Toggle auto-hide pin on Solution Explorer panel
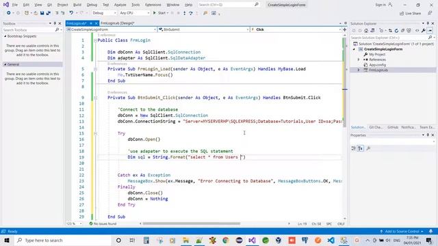This screenshot has width=438, height=246. click(428, 23)
